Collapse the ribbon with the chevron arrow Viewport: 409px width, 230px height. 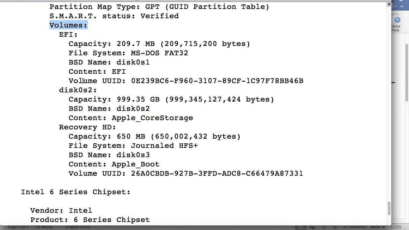[x=402, y=6]
